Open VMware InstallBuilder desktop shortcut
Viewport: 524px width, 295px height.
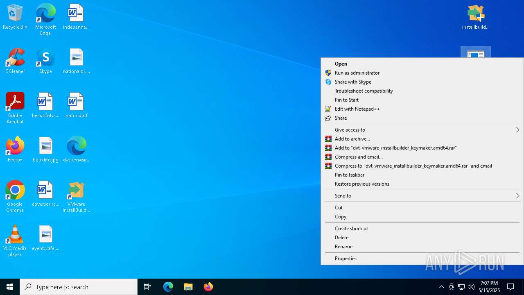click(x=76, y=197)
